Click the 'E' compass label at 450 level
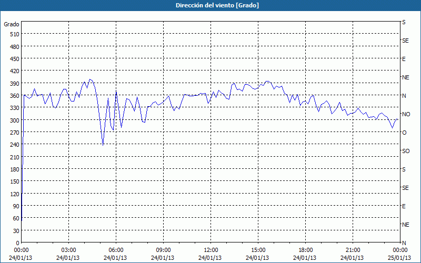This screenshot has width=421, height=263. (404, 59)
